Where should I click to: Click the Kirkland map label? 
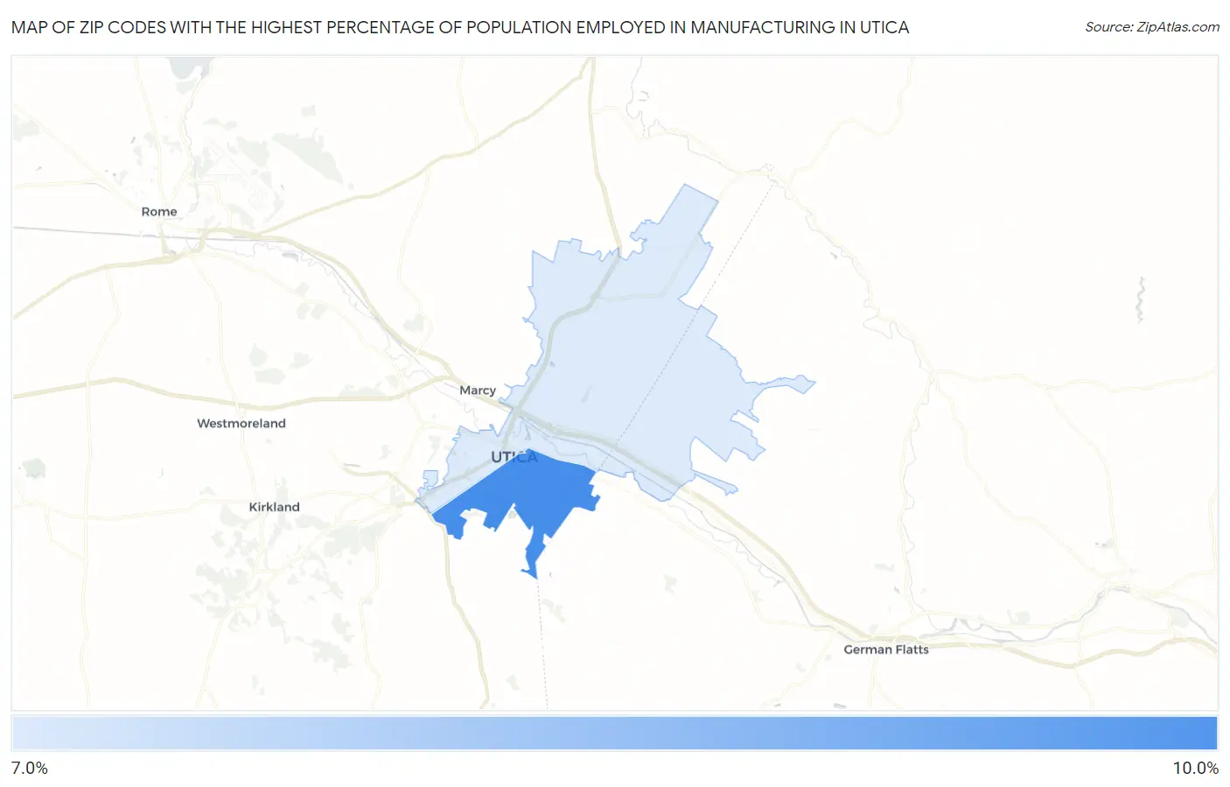[x=274, y=507]
